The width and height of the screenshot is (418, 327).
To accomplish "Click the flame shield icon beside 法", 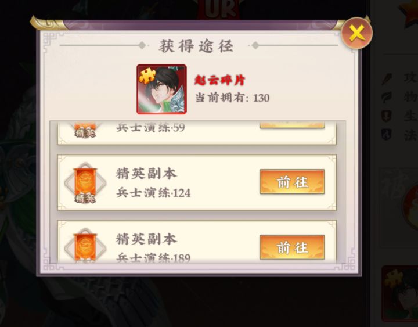I will (387, 134).
